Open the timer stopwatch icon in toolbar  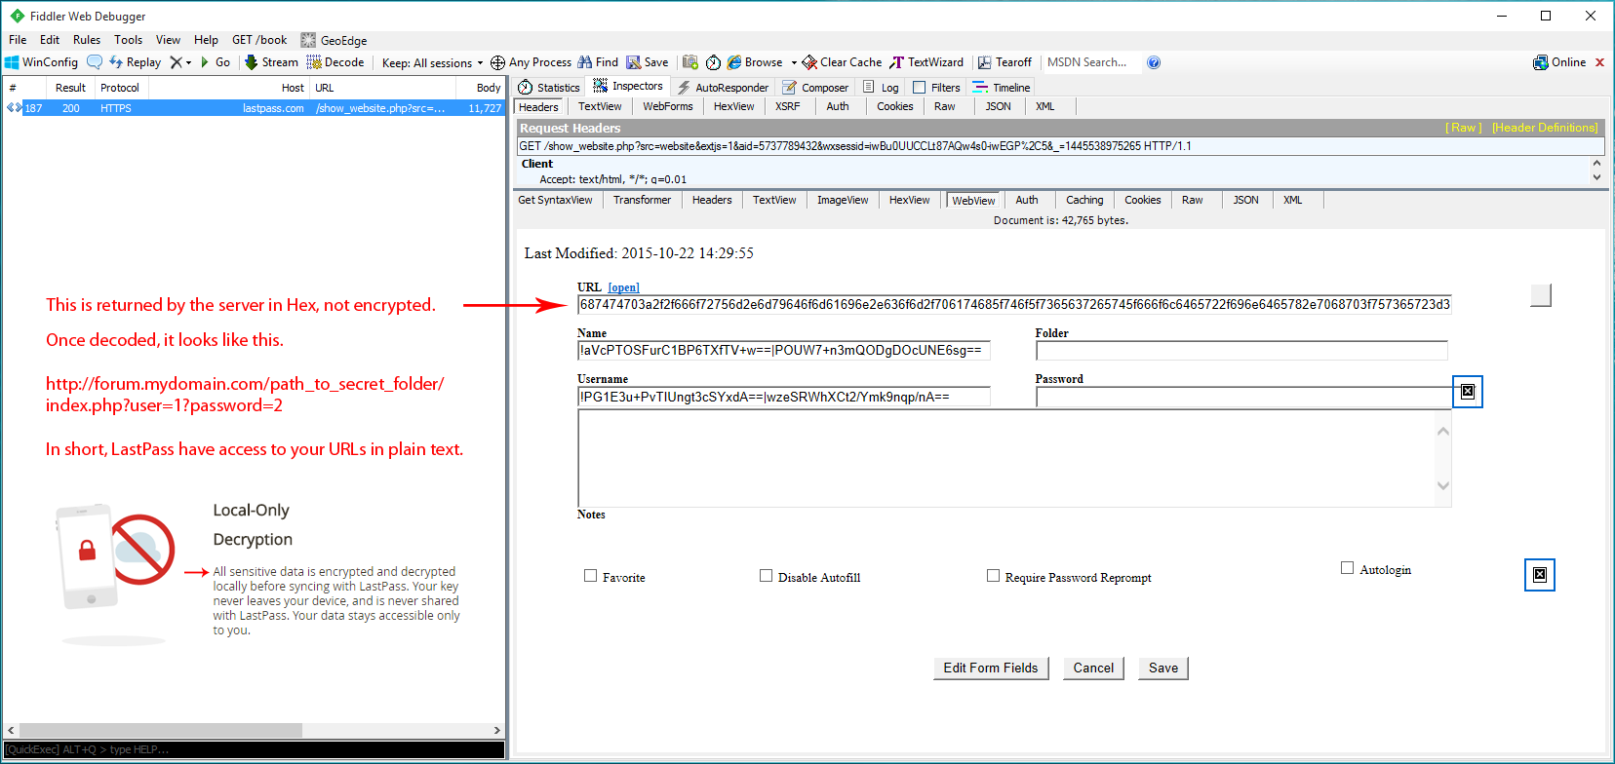click(x=713, y=62)
